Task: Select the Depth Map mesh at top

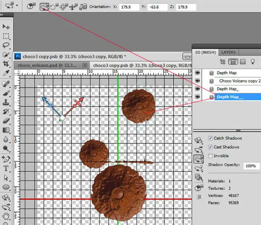Action: coord(227,73)
